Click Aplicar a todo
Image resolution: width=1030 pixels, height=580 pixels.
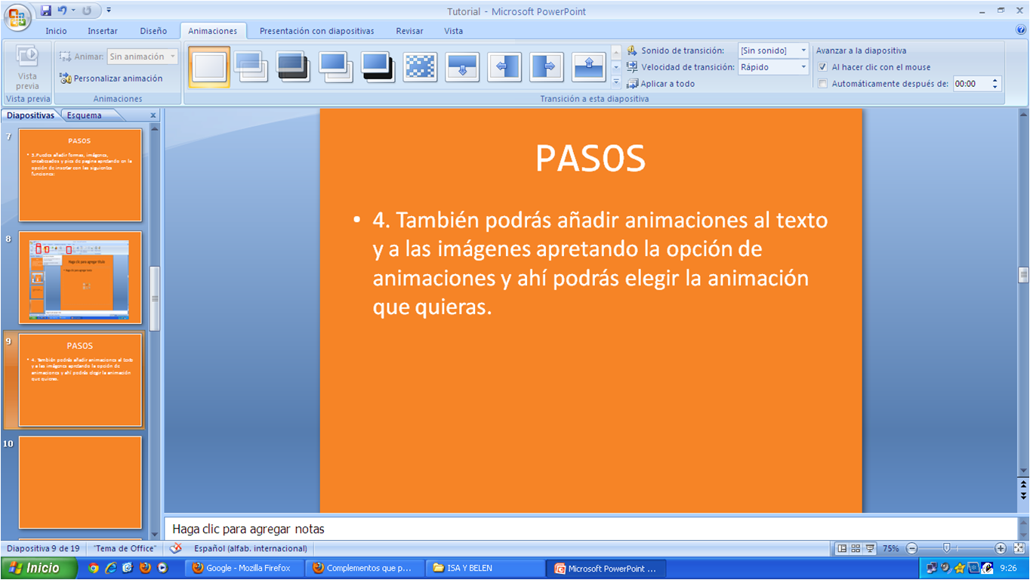pos(661,84)
